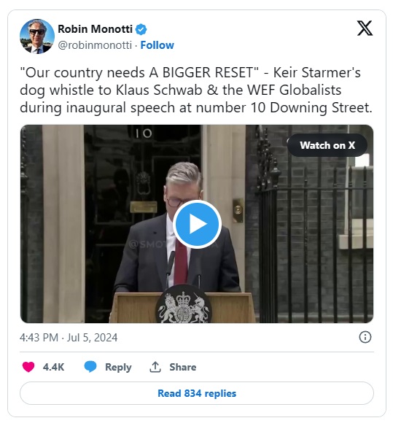Screen dimensions: 393x426
Task: Click the share upload arrow icon
Action: (155, 367)
